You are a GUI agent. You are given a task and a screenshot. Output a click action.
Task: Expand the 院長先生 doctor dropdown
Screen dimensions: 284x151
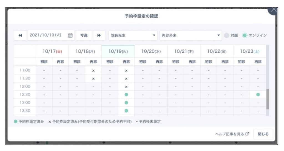pyautogui.click(x=133, y=35)
